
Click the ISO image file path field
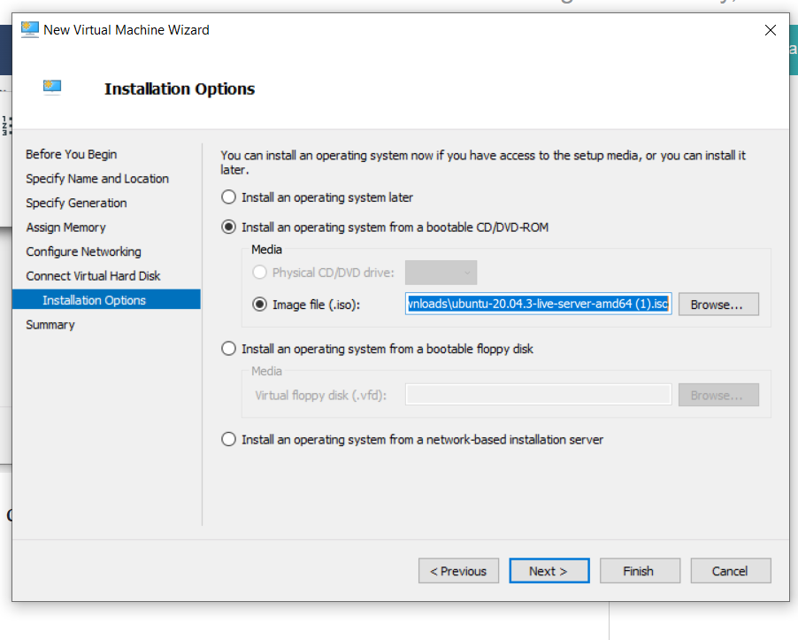538,304
